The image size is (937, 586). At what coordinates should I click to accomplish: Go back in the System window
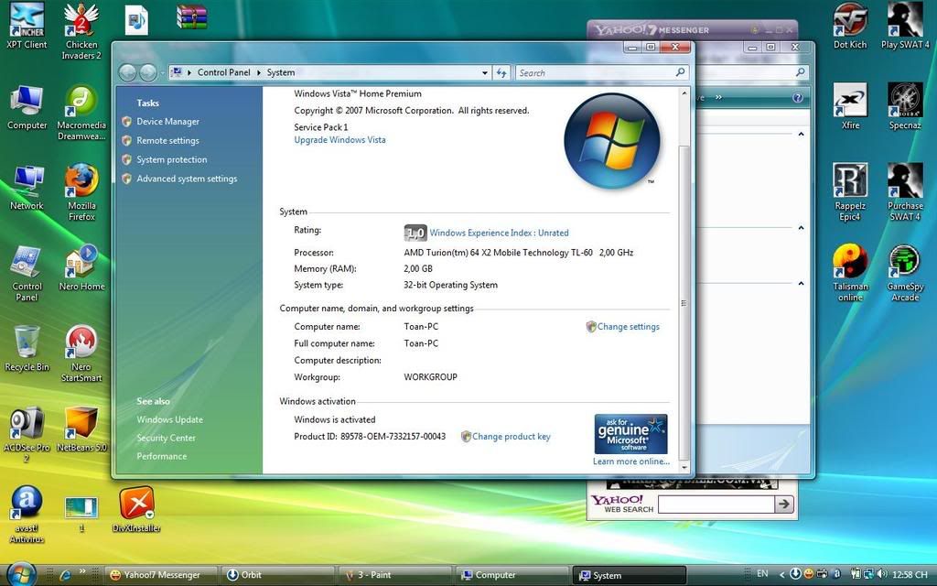(127, 72)
